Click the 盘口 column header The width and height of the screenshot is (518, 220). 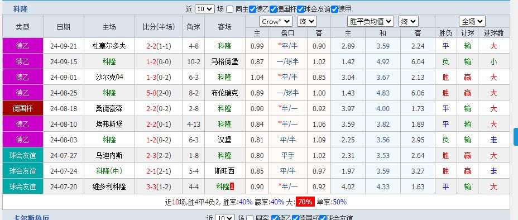click(287, 33)
